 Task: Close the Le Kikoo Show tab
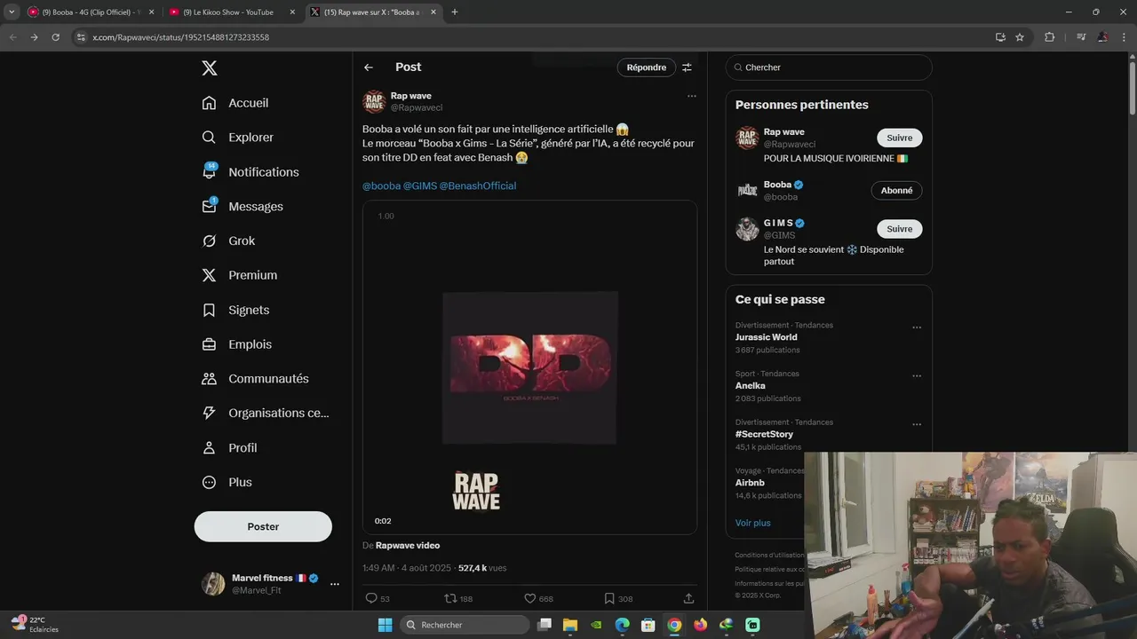point(290,12)
